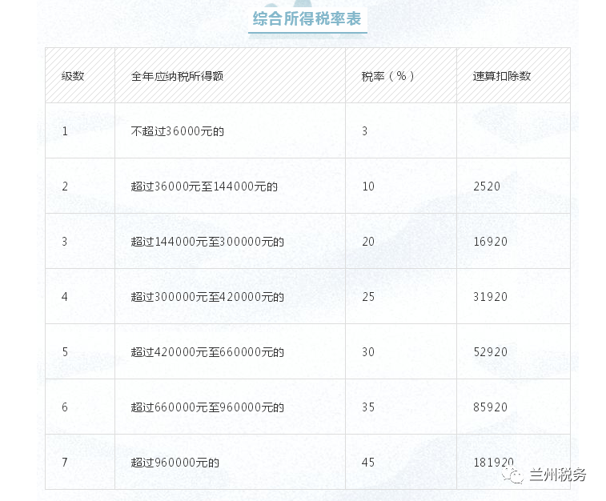Click deduction value 181920

coord(494,463)
